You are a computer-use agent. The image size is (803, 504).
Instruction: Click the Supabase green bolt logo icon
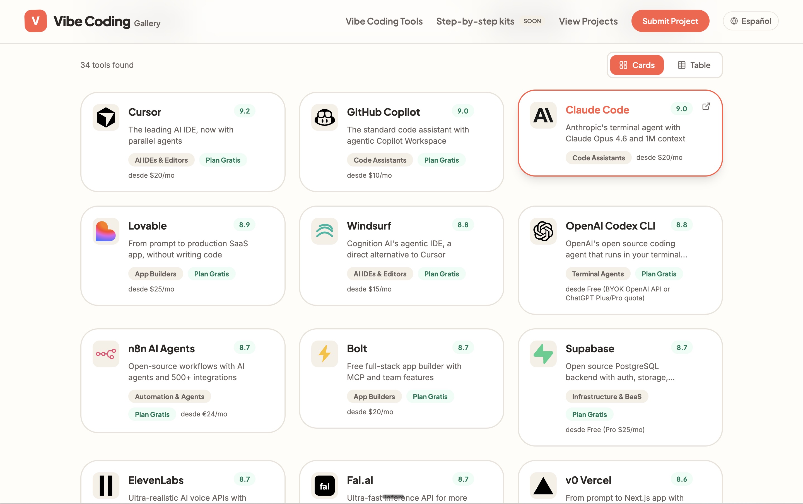[543, 354]
